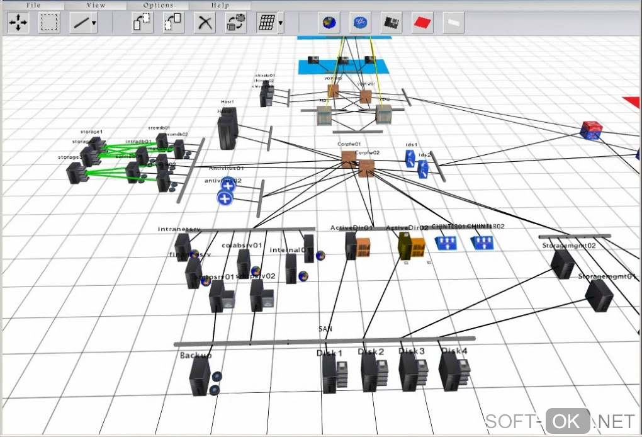Select the storage3 server node

[76, 173]
